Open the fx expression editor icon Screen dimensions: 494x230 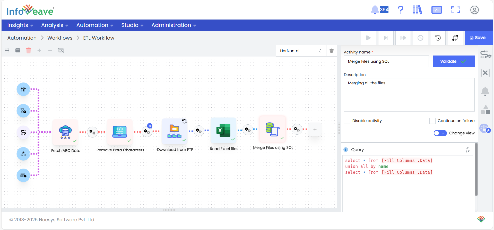(x=467, y=150)
